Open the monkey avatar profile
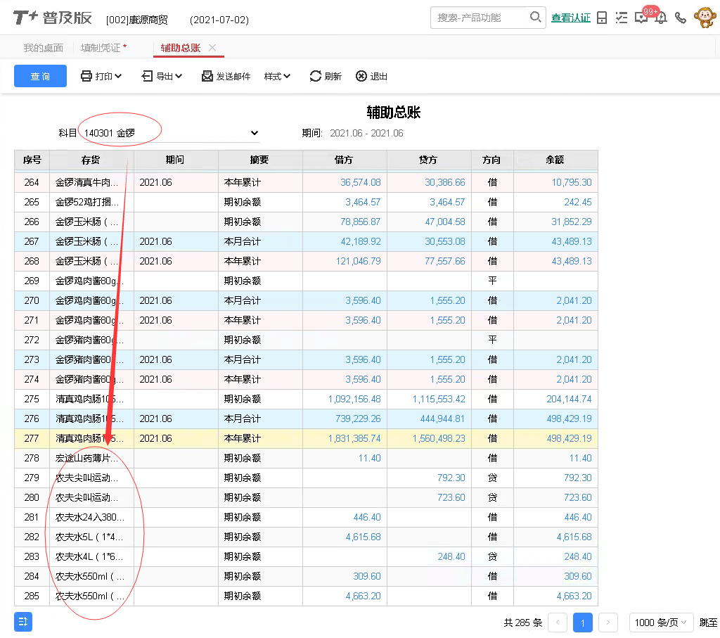This screenshot has height=638, width=720. (x=705, y=18)
